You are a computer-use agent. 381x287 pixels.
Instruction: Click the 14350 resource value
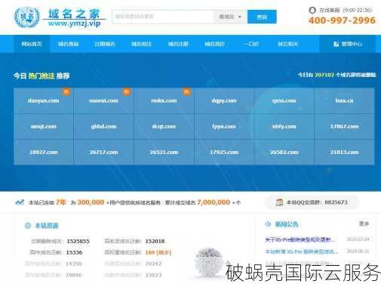pyautogui.click(x=73, y=264)
